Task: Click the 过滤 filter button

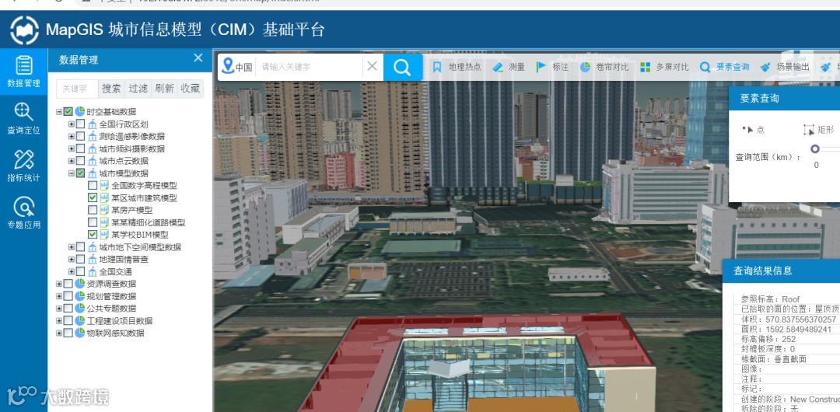Action: (x=138, y=89)
